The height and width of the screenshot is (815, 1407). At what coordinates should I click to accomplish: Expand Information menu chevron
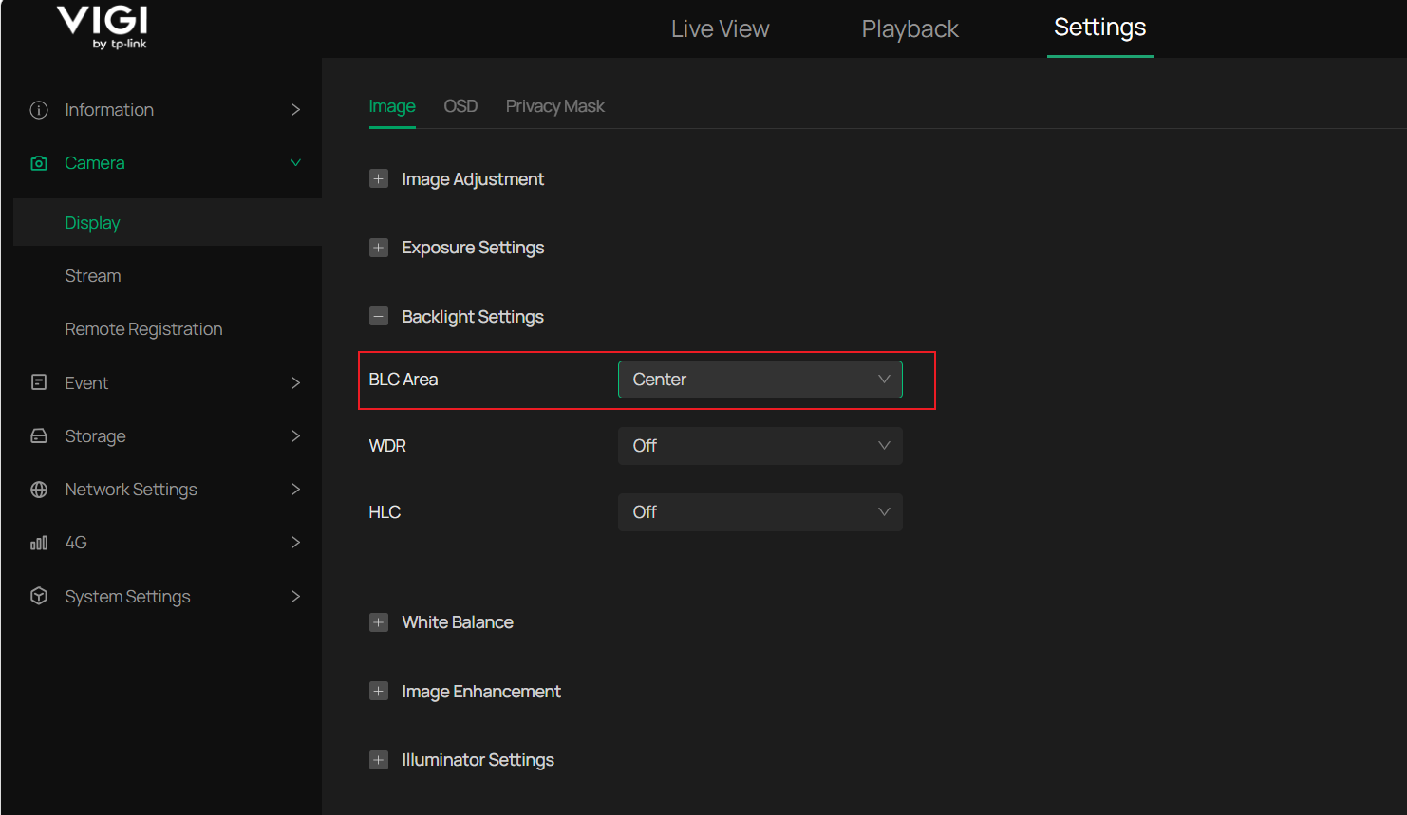point(296,110)
